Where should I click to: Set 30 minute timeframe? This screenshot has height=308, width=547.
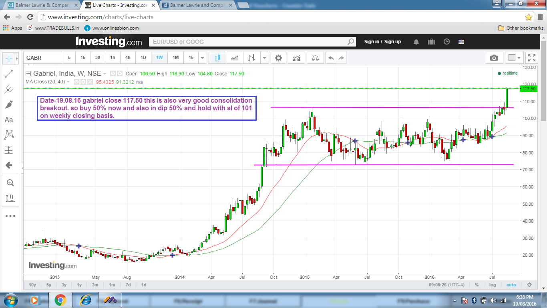click(x=98, y=58)
